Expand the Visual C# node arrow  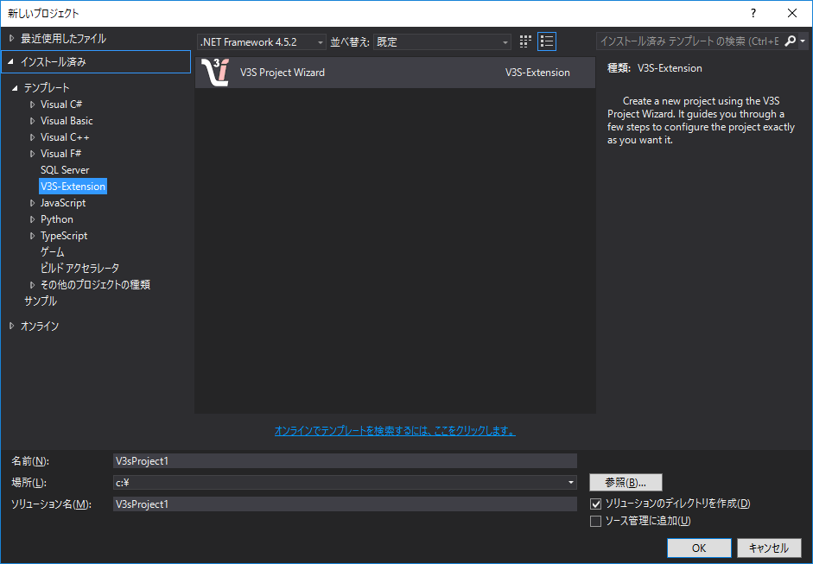32,105
